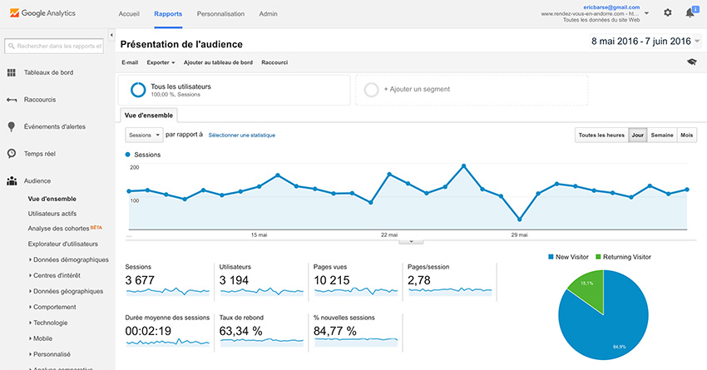Screen dimensions: 707x370
Task: Click the Raccourcis sidebar icon
Action: [x=12, y=100]
